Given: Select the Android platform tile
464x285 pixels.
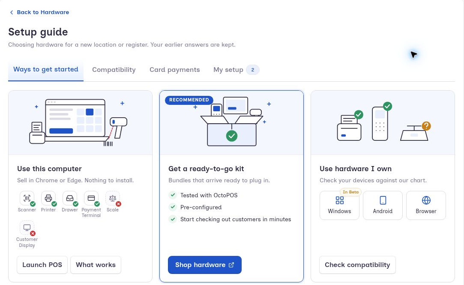Looking at the screenshot, I should coord(383,205).
